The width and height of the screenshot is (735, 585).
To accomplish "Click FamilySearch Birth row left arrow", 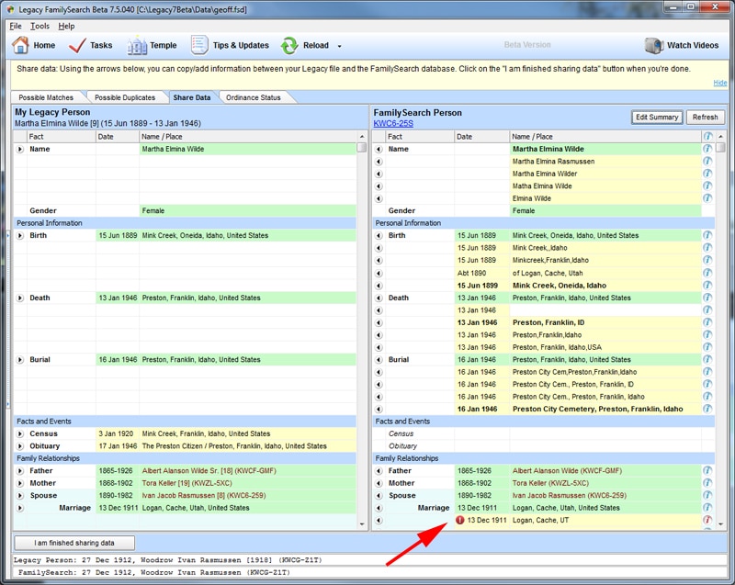I will click(x=379, y=236).
